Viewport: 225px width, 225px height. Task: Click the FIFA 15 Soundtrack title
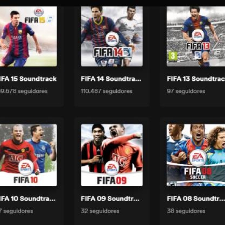28,79
